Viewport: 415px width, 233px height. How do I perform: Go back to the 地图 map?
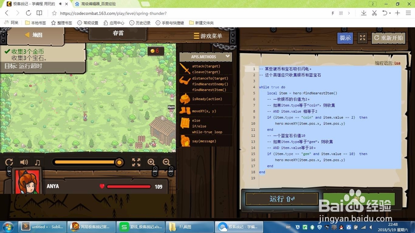(34, 35)
